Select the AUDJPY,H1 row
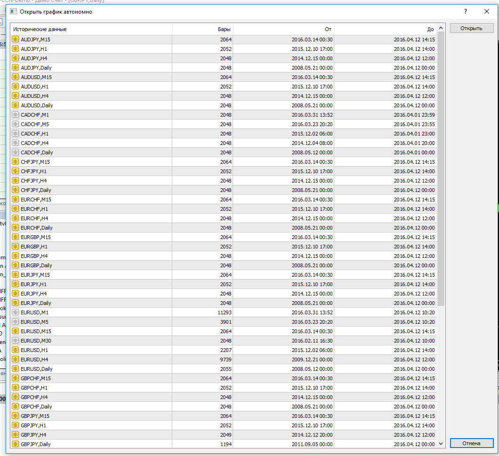499x456 pixels. pyautogui.click(x=224, y=49)
